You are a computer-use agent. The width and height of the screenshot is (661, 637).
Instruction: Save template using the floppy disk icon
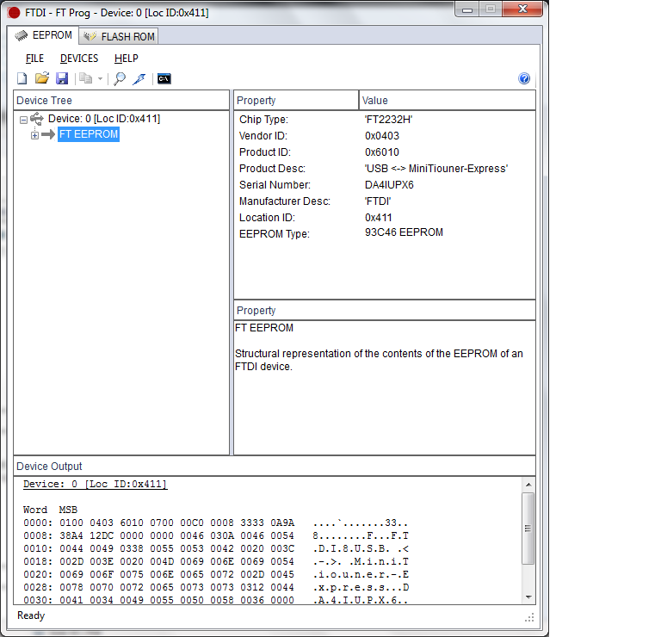tap(62, 78)
